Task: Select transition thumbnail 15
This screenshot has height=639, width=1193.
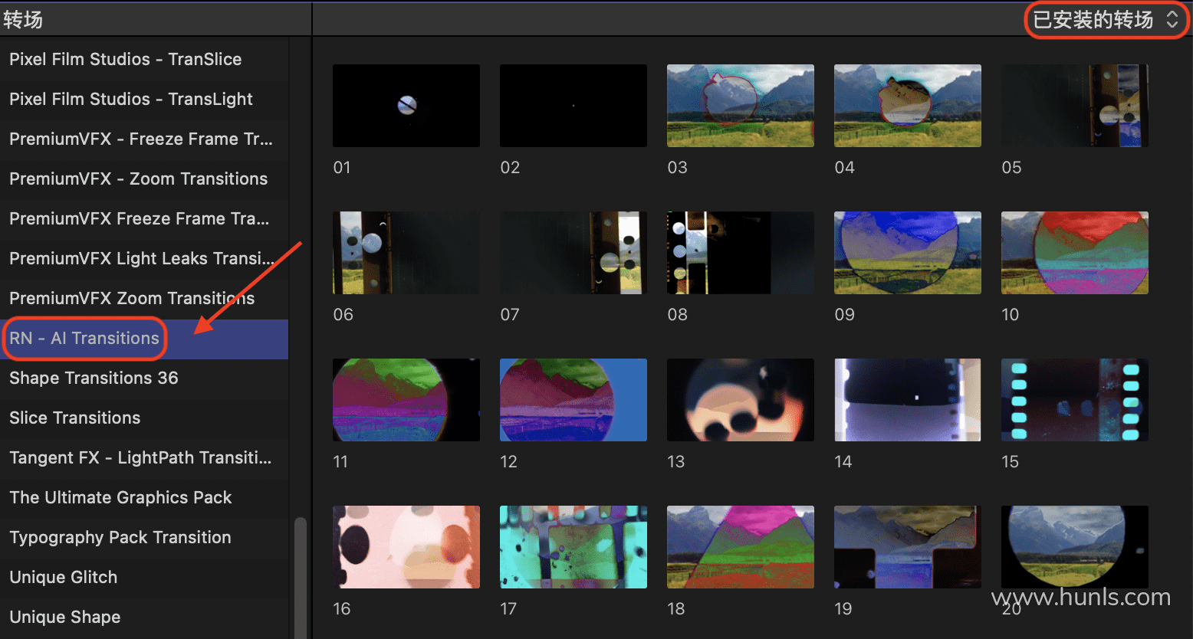Action: coord(1075,400)
